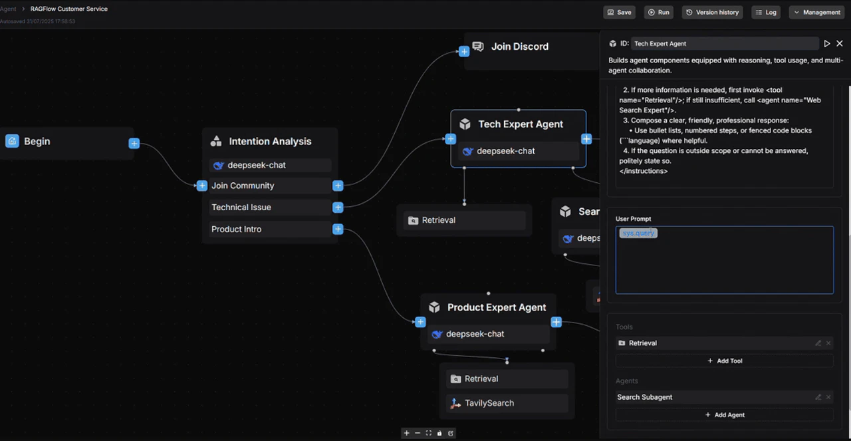
Task: Select the Join Community category row
Action: tap(270, 186)
